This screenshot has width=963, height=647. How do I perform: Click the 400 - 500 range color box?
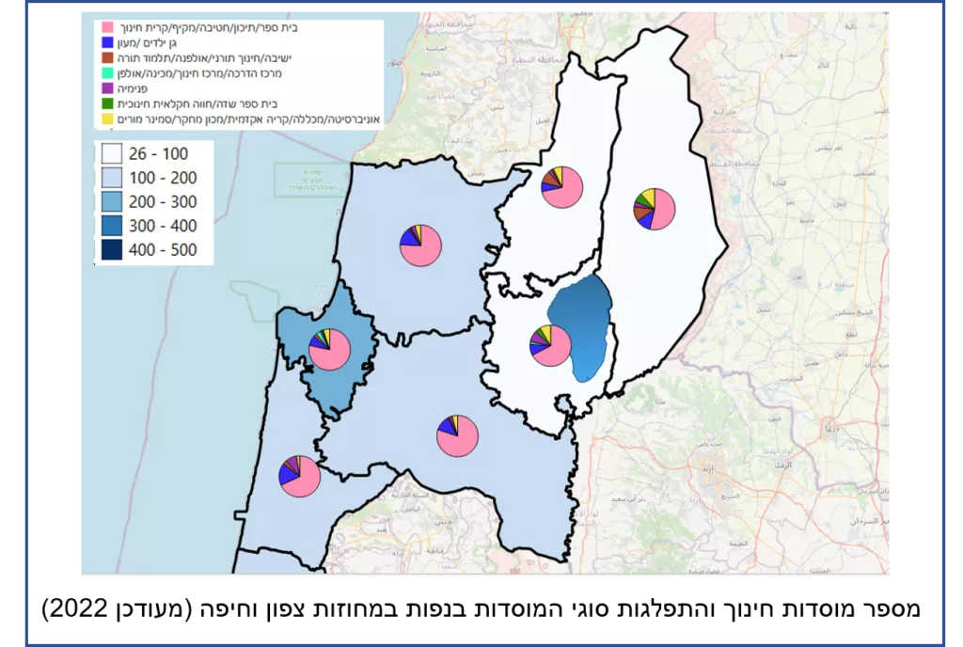(x=112, y=250)
